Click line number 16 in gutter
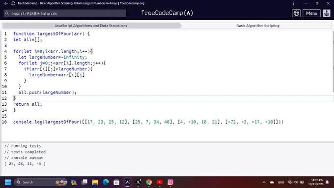The image size is (334, 188). click(4, 122)
